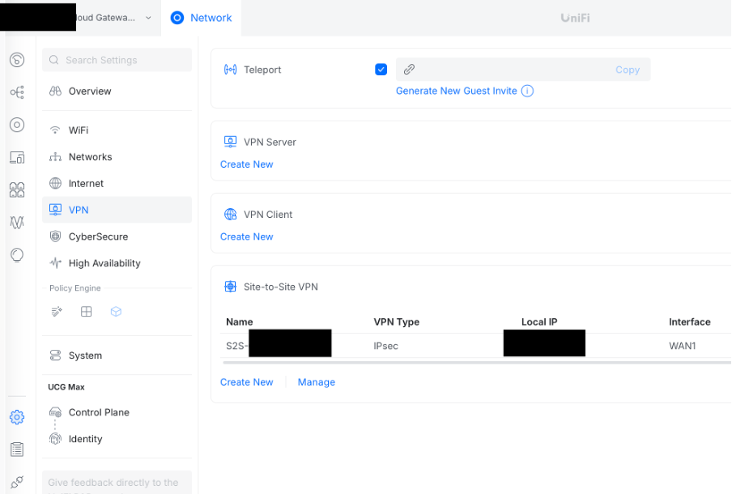Image resolution: width=732 pixels, height=494 pixels.
Task: Open the UniFi Devices circle icon
Action: [17, 125]
